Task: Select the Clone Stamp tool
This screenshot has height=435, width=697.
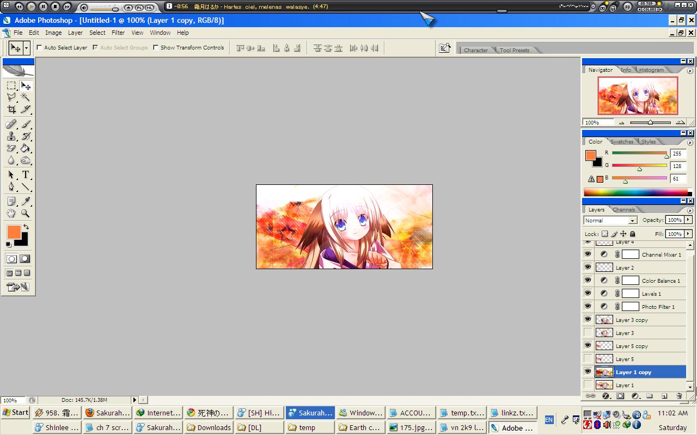Action: (x=11, y=136)
